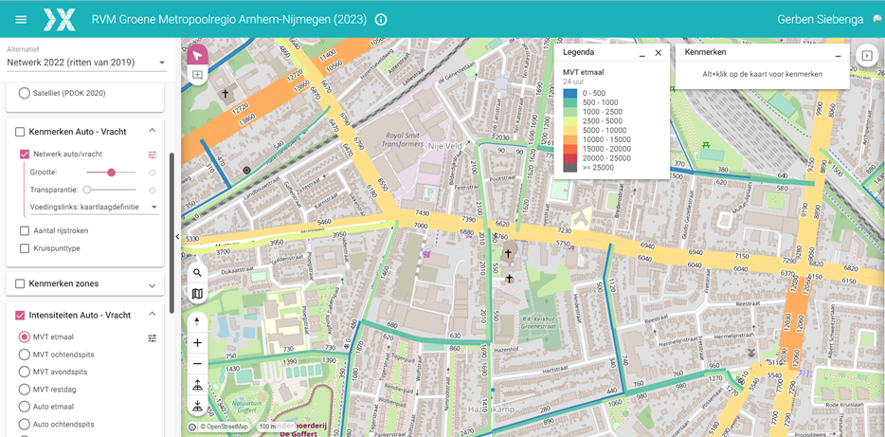Open MVT etmaal style settings icon

[152, 337]
